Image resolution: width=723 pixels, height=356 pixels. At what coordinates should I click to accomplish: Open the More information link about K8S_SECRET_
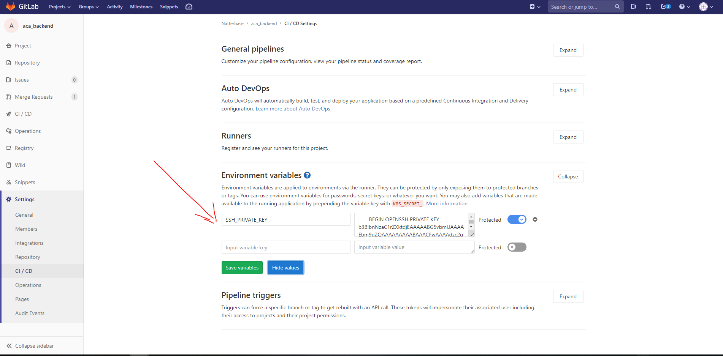tap(447, 203)
